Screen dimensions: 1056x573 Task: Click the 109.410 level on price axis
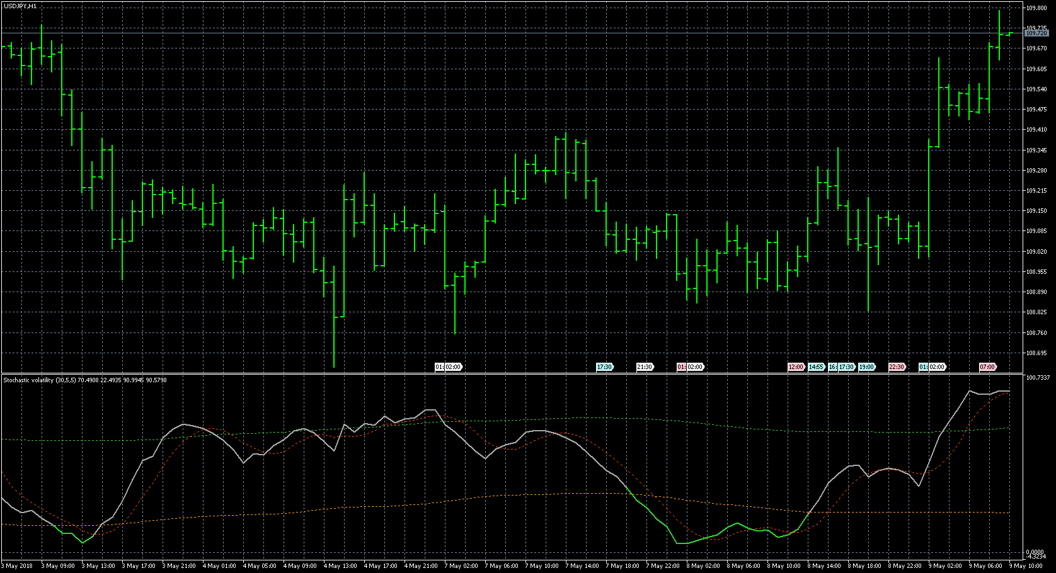click(1036, 130)
